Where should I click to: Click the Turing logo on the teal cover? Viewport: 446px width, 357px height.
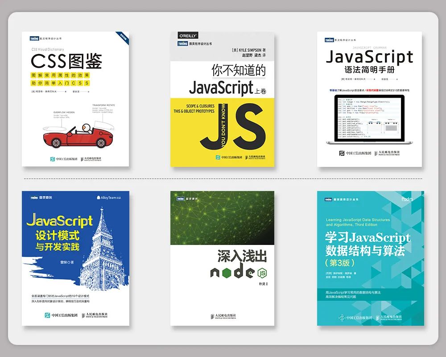(328, 199)
